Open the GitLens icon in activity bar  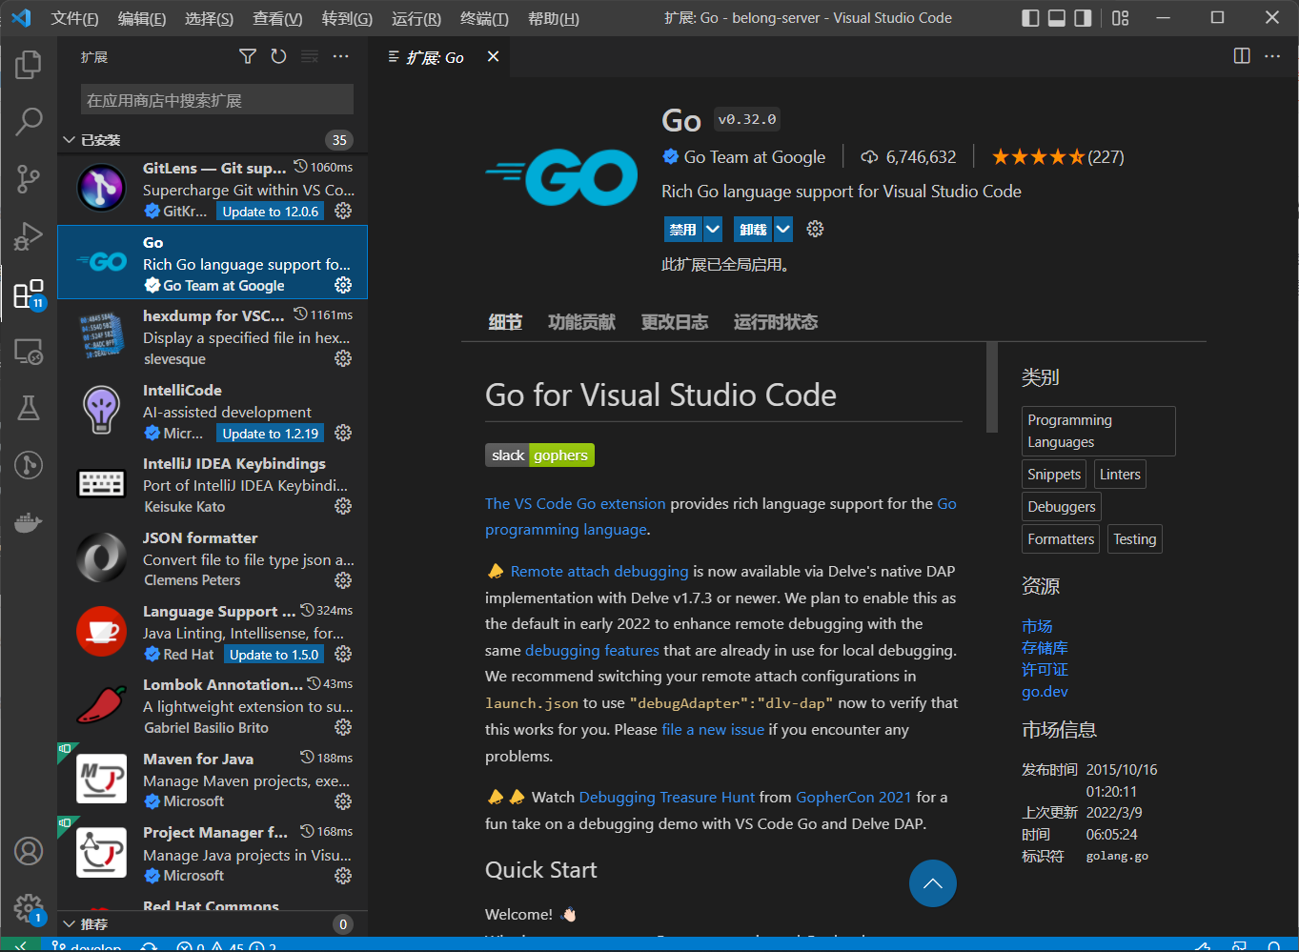(29, 465)
